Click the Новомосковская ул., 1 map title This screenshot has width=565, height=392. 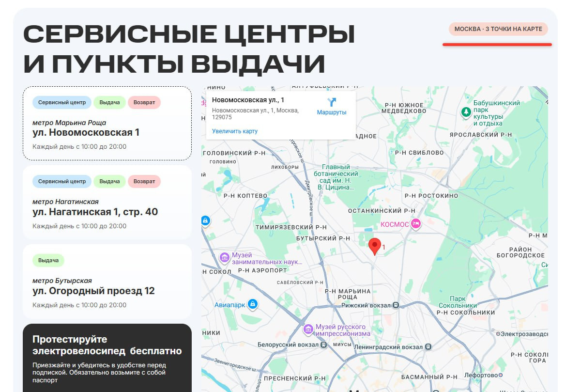pos(248,100)
